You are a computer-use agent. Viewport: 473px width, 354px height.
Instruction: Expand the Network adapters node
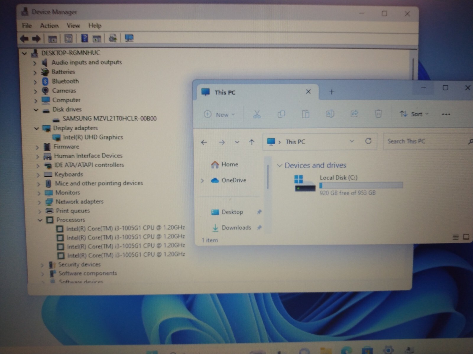39,202
